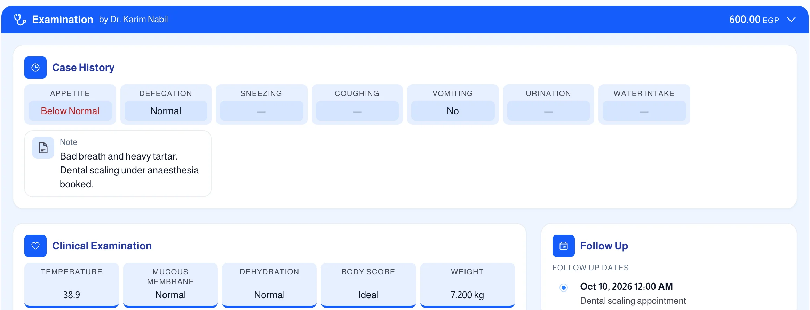Click the Case History clock icon
The width and height of the screenshot is (810, 310).
pos(35,68)
